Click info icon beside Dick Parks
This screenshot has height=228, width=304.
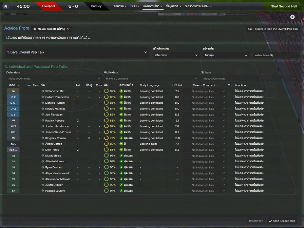[43, 150]
